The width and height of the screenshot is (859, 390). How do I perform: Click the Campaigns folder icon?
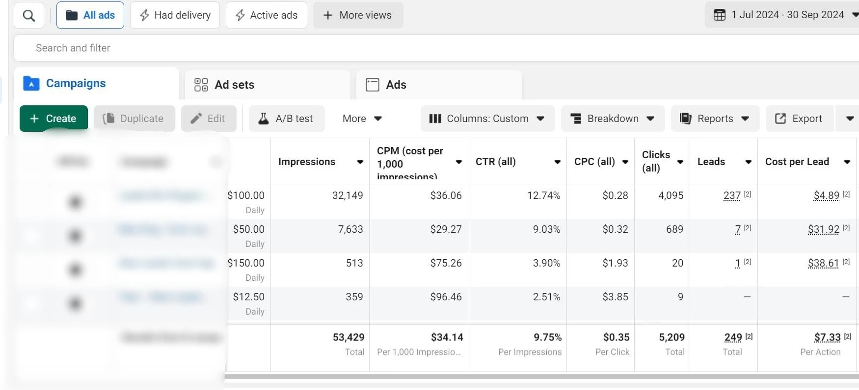[31, 84]
